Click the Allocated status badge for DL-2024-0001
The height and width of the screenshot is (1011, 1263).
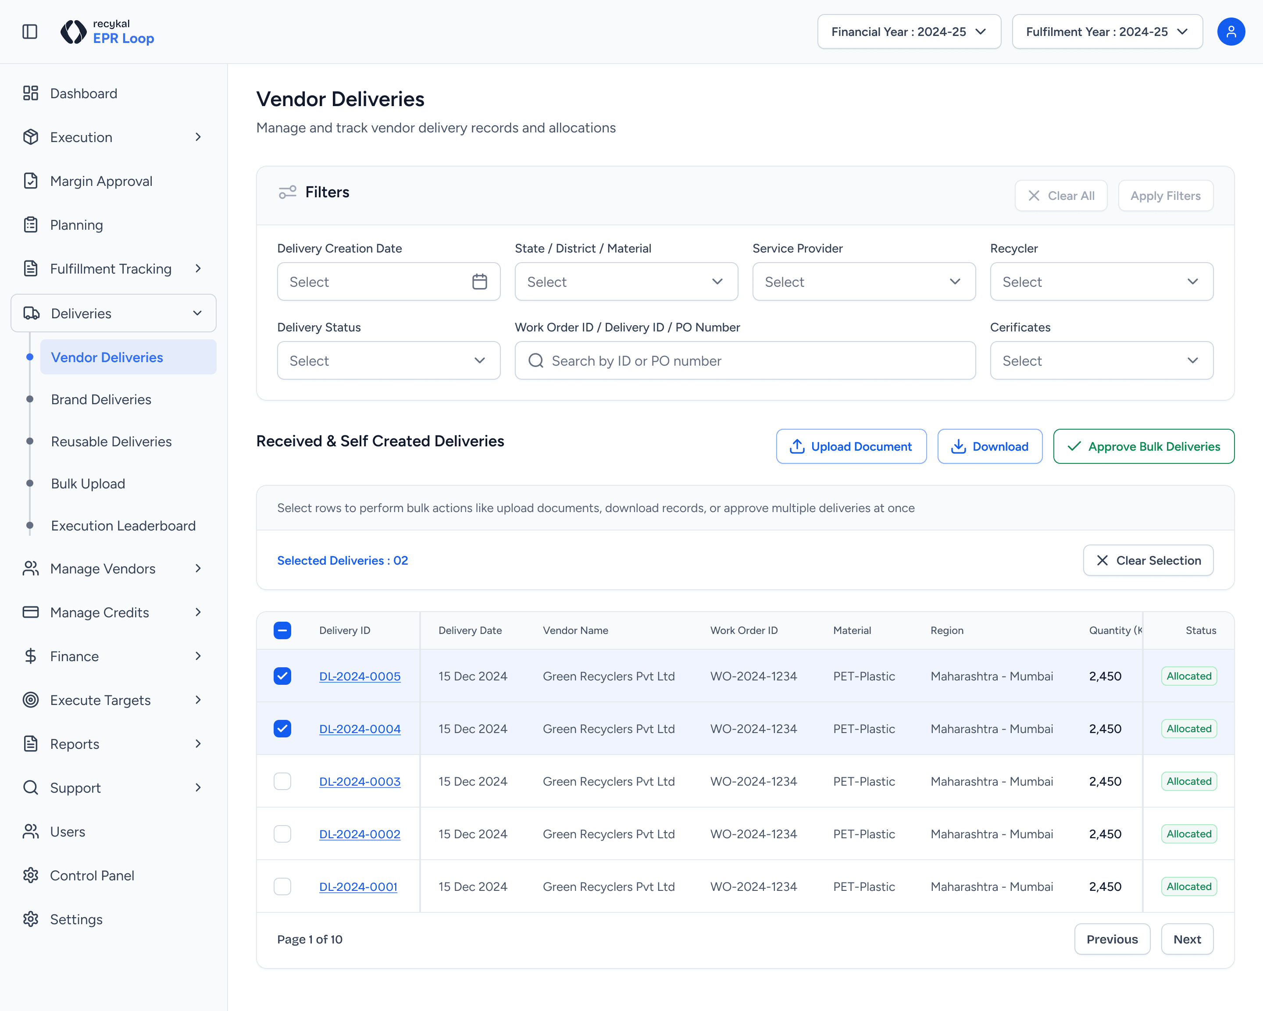click(x=1188, y=887)
